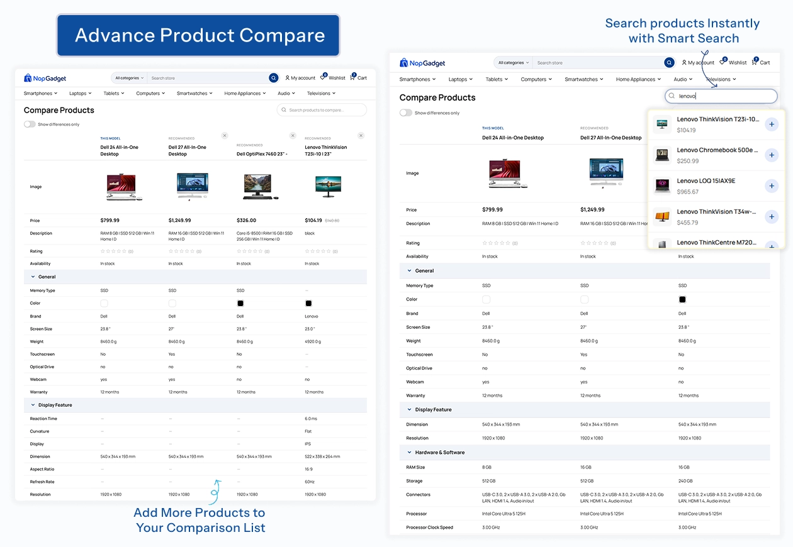This screenshot has width=793, height=547.
Task: Focus the Search products to compare field, left screenshot
Action: point(322,110)
